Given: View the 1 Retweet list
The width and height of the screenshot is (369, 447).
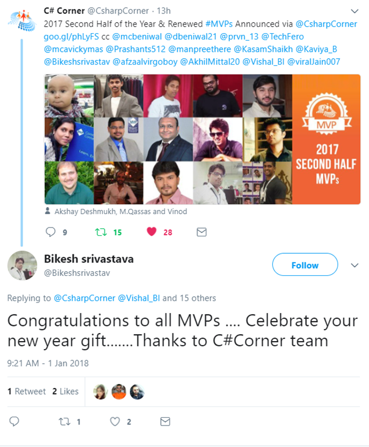Looking at the screenshot, I should (26, 391).
